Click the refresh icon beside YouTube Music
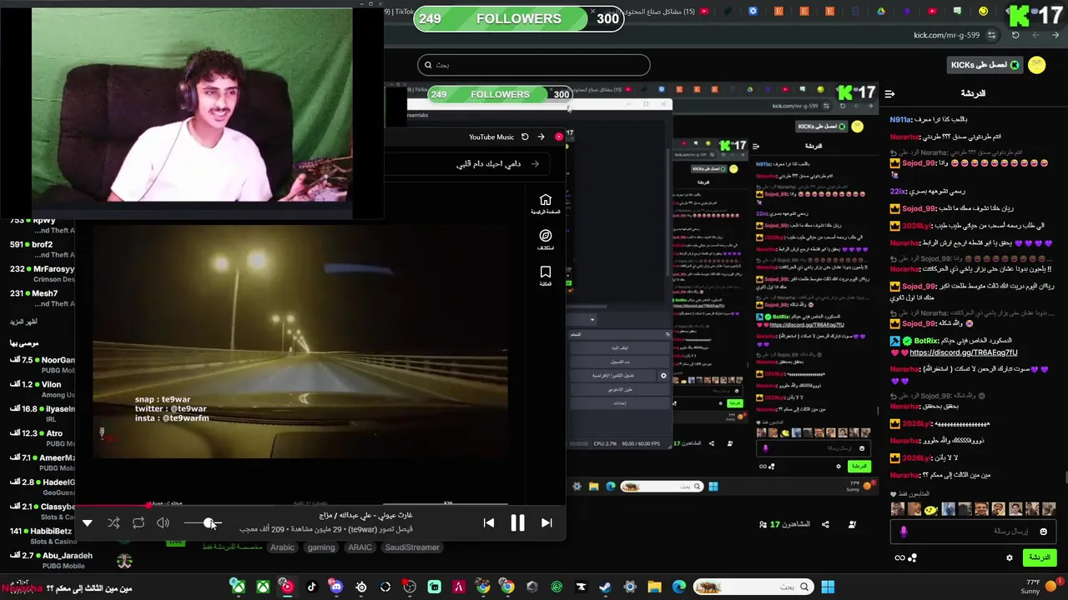Viewport: 1068px width, 600px height. 525,137
